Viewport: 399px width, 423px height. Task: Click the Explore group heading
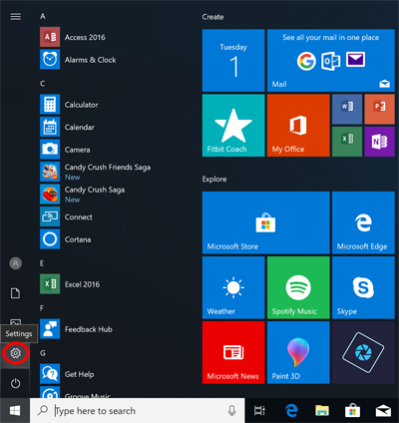point(214,179)
